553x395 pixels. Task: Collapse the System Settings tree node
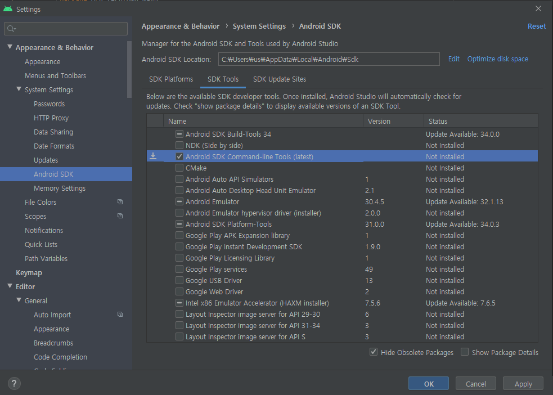19,89
